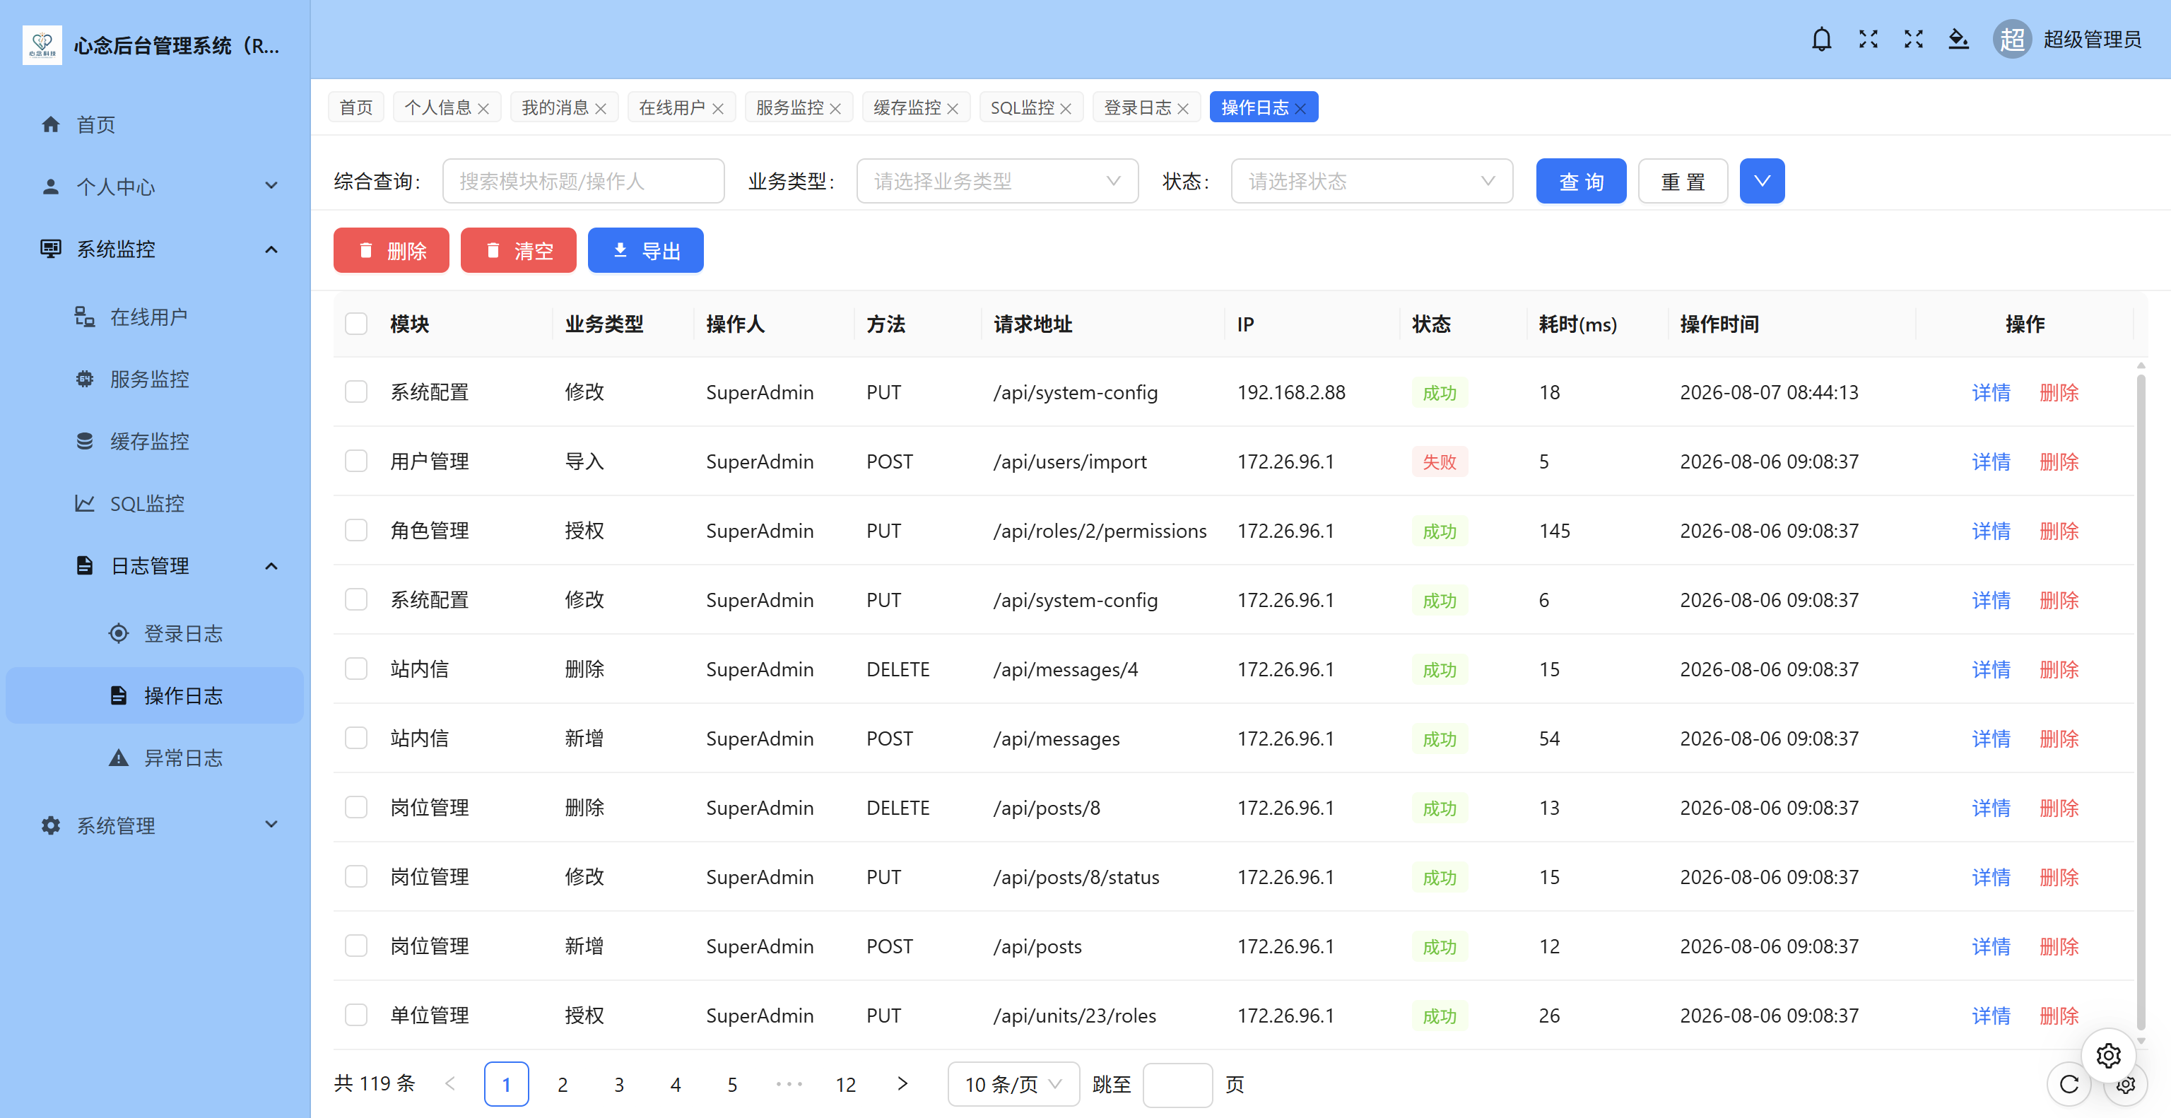Open 异常日志 via its warning triangle icon

click(119, 758)
